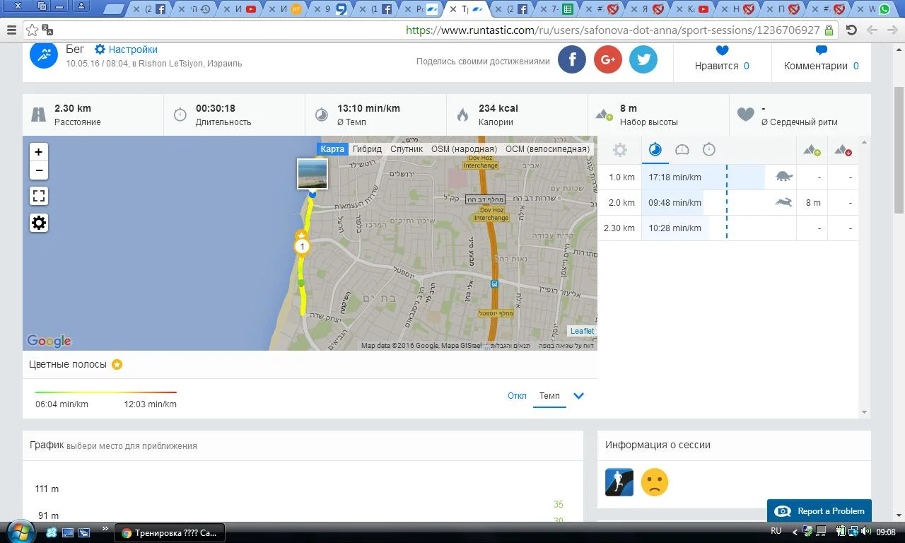This screenshot has width=905, height=543.
Task: Turn colored traces off with Откл
Action: [517, 396]
